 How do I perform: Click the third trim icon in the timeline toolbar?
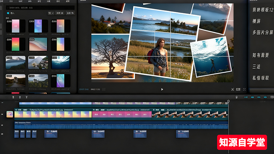point(27,97)
